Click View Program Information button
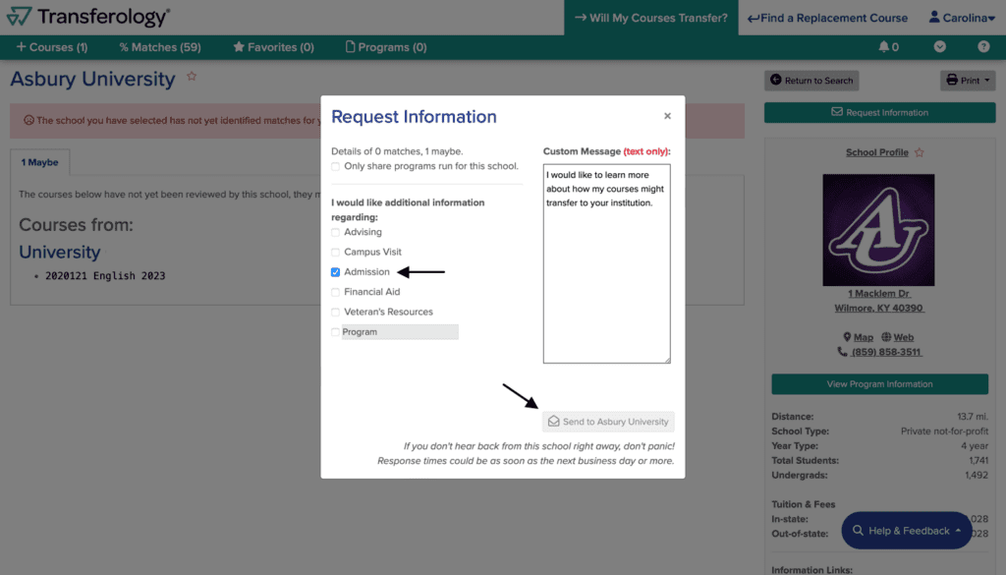 (x=879, y=383)
